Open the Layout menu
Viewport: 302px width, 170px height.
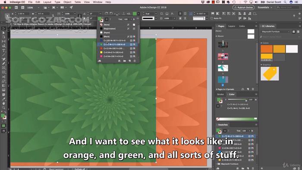[47, 2]
